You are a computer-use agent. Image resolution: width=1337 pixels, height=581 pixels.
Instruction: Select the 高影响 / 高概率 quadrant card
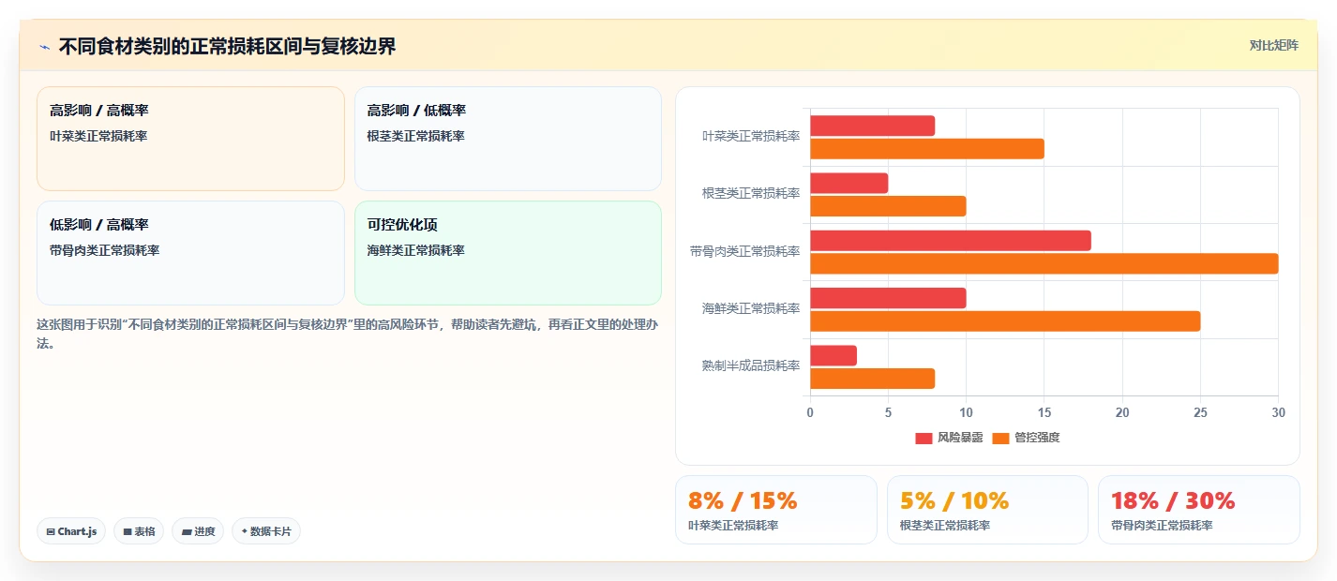190,139
